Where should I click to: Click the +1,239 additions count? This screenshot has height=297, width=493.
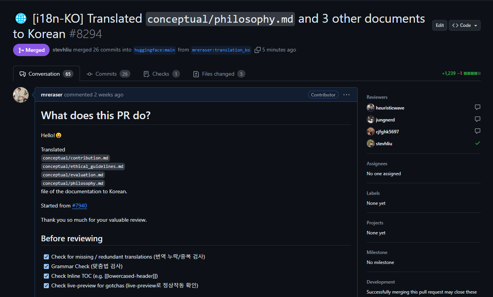click(x=448, y=73)
